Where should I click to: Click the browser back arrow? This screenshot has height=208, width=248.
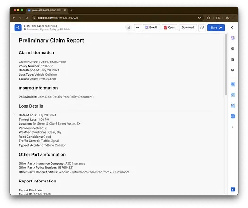[x=14, y=18]
